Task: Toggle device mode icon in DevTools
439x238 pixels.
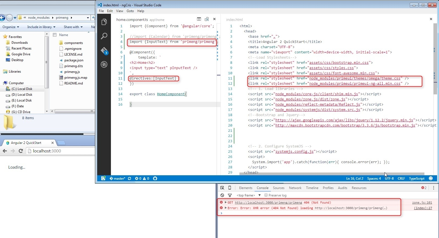Action: coord(230,188)
